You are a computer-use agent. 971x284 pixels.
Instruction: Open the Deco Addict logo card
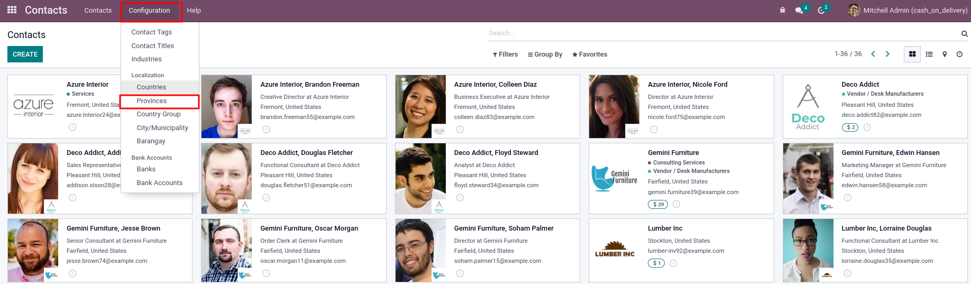(808, 106)
